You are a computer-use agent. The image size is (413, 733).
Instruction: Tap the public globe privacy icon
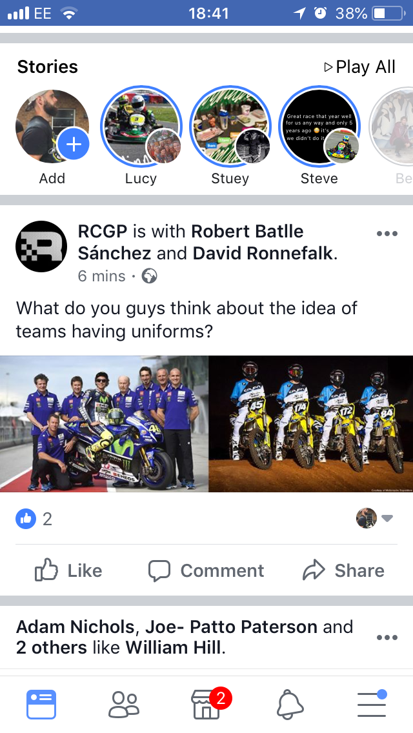click(149, 276)
